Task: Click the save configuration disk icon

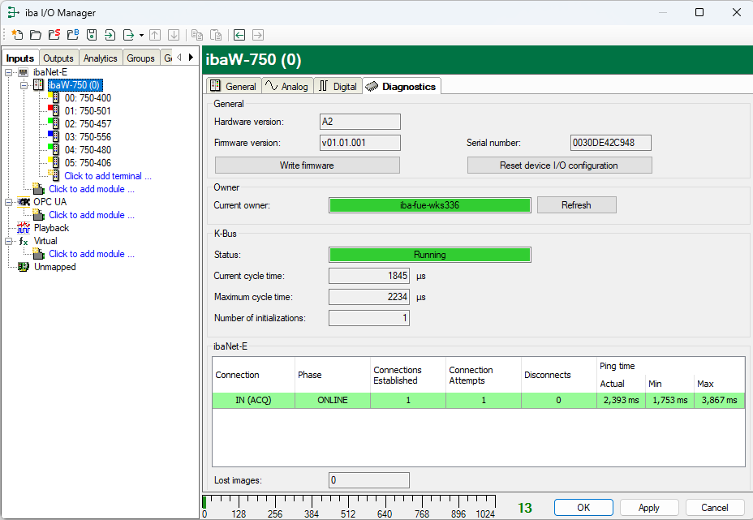Action: [92, 35]
